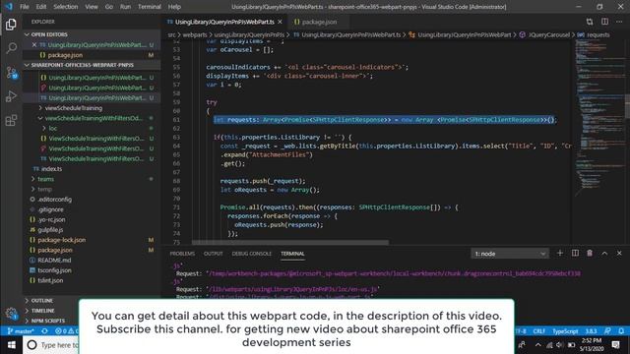Open the Help menu

(x=174, y=7)
